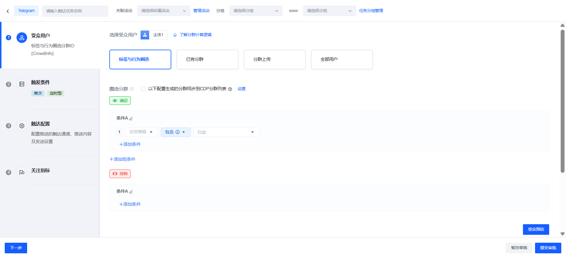Click the focus metrics flag icon
The height and width of the screenshot is (258, 566).
click(x=22, y=172)
